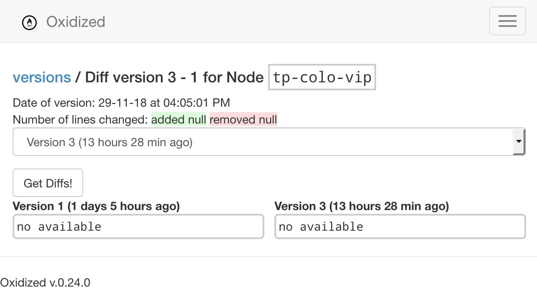Image resolution: width=537 pixels, height=300 pixels.
Task: Select Version 3 (13 hours 28 min ago)
Action: coord(109,142)
